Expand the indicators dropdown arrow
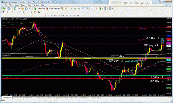Image resolution: width=173 pixels, height=103 pixels. (x=102, y=9)
